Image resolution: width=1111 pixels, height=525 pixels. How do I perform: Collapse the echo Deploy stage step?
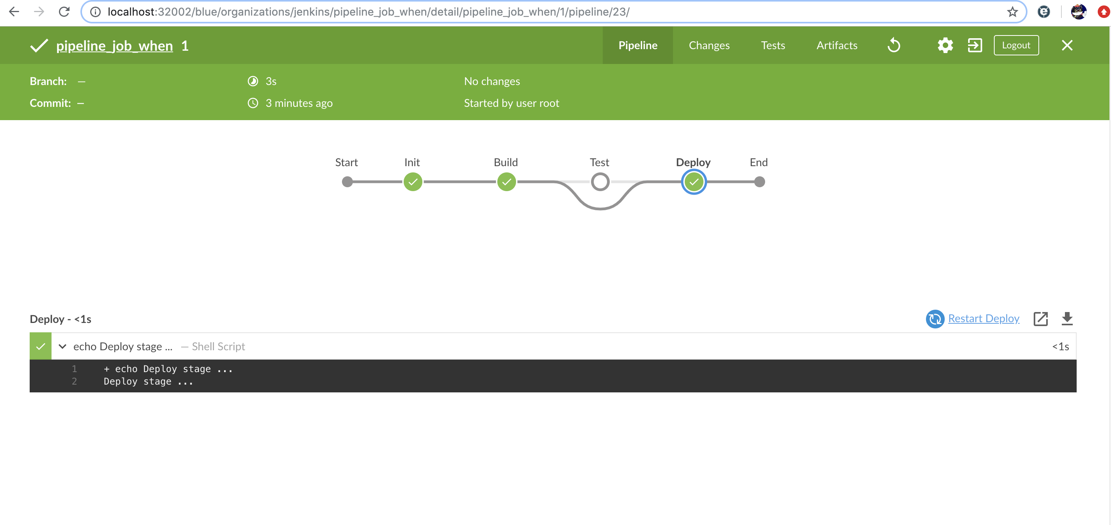coord(62,346)
